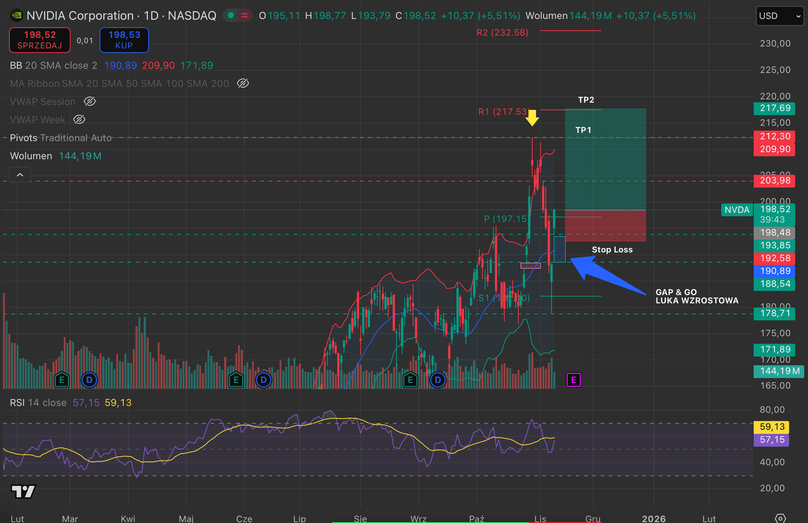This screenshot has width=808, height=523.
Task: Click the dividend D marker near Cze
Action: point(263,380)
